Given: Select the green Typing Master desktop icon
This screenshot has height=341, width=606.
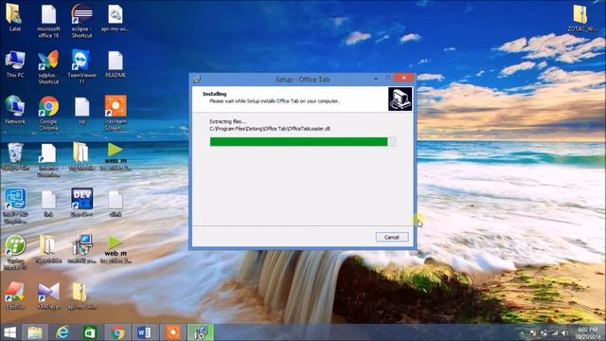Looking at the screenshot, I should coord(15,252).
